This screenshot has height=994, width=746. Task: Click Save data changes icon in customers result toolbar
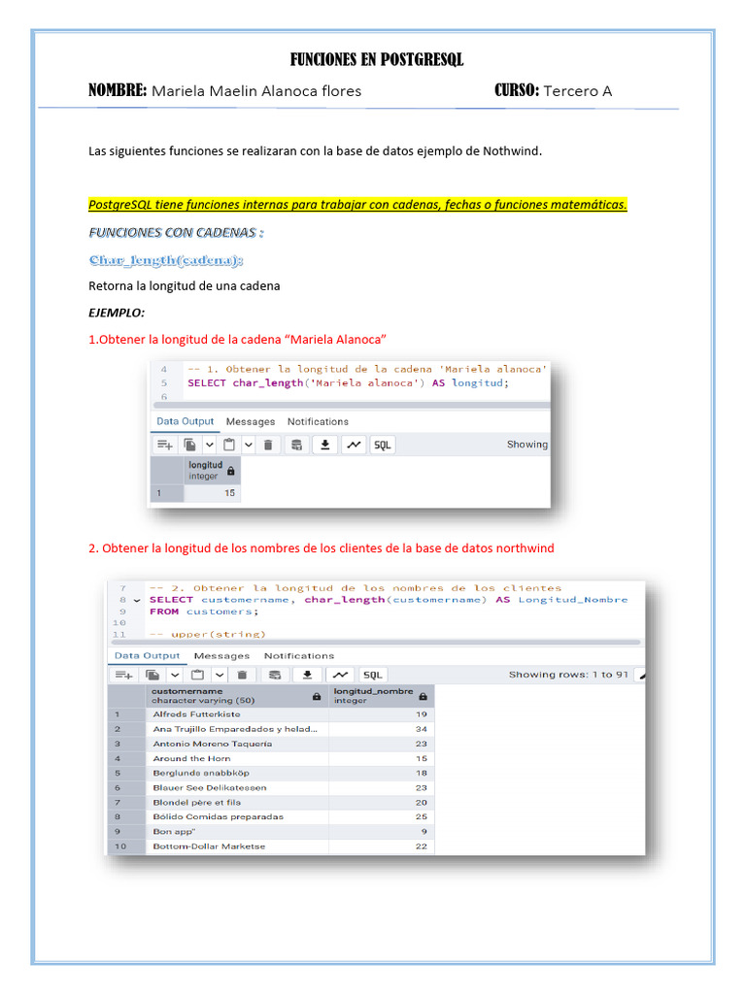(275, 676)
